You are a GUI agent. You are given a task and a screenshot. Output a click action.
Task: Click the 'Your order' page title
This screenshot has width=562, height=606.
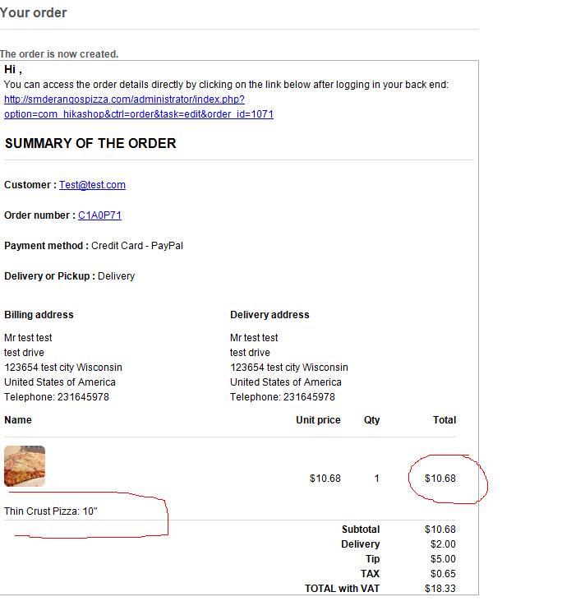coord(34,12)
